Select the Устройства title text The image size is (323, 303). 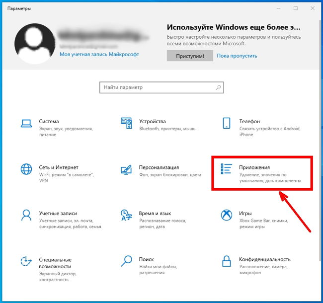click(152, 121)
